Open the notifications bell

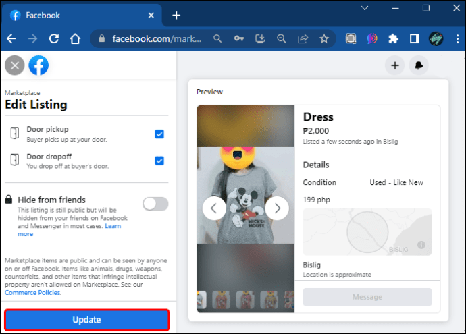(419, 65)
